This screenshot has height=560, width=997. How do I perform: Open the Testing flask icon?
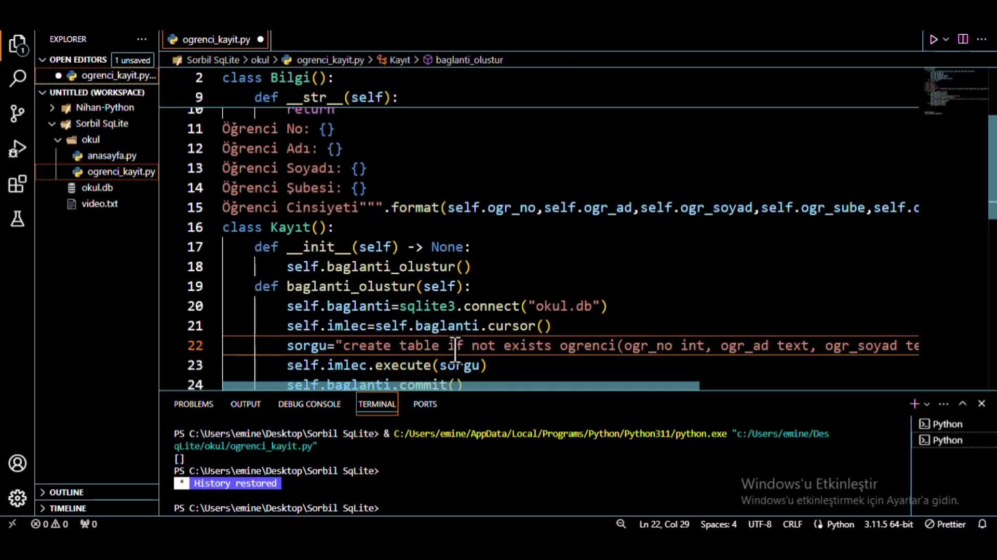point(18,219)
